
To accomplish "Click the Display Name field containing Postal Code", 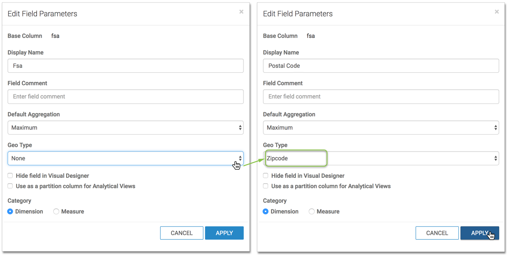I will coord(381,66).
